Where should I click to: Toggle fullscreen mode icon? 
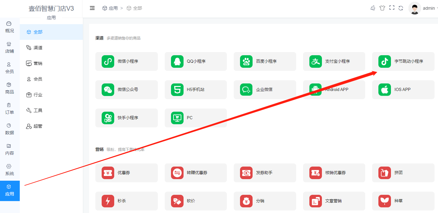pos(392,8)
